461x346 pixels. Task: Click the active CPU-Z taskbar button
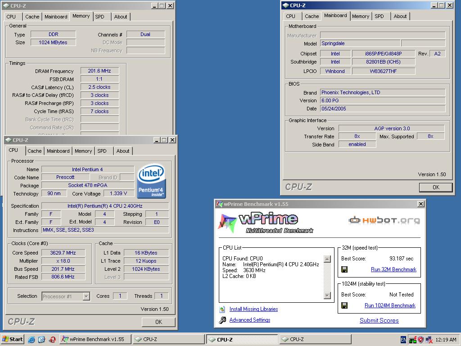coord(242,339)
